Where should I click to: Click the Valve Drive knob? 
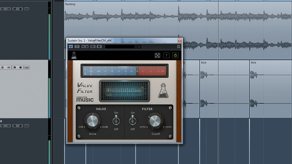pyautogui.click(x=92, y=121)
